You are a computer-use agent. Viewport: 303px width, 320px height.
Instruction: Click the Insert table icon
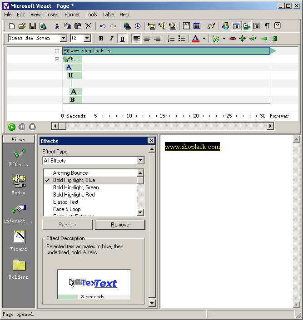click(x=197, y=26)
